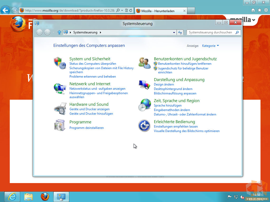The height and width of the screenshot is (202, 270).
Task: Open the Internet Explorer home page icon
Action: tap(253, 10)
